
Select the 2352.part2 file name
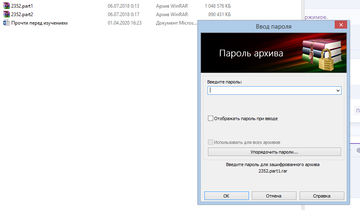[x=22, y=15]
